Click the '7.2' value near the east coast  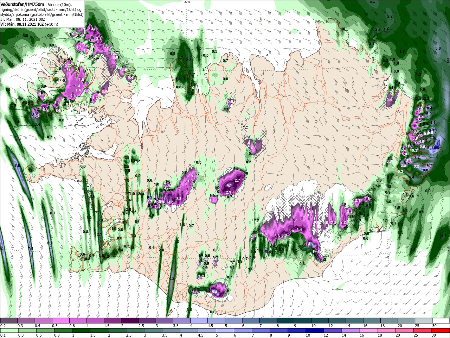tap(417, 157)
